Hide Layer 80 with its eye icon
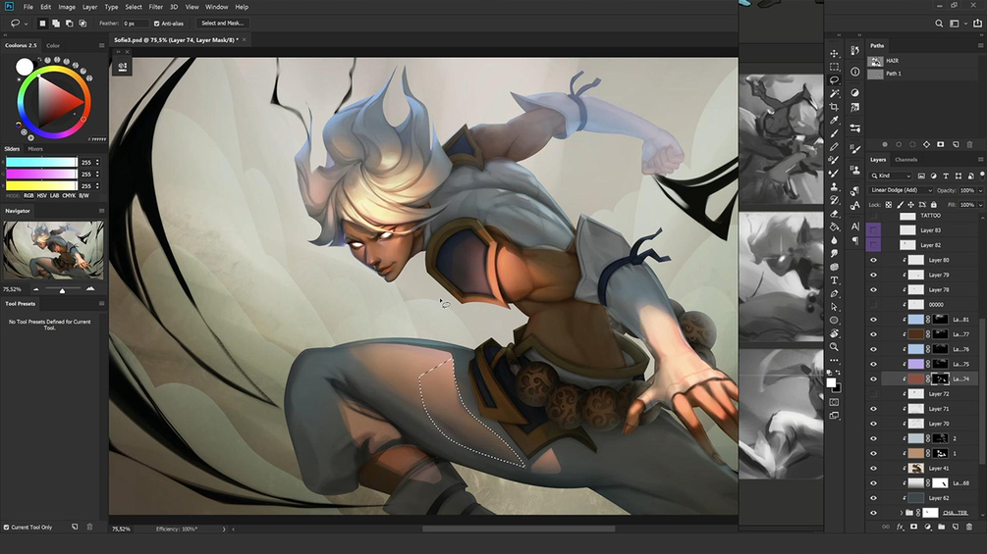Screen dimensions: 987x554 click(x=873, y=260)
